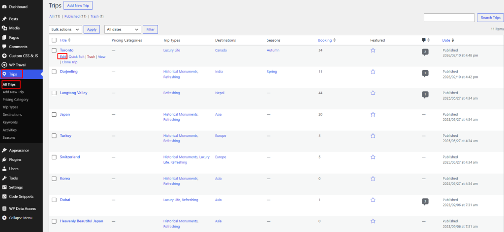Click the Add New Trip button
Viewport: 504px width, 232px height.
tap(78, 5)
